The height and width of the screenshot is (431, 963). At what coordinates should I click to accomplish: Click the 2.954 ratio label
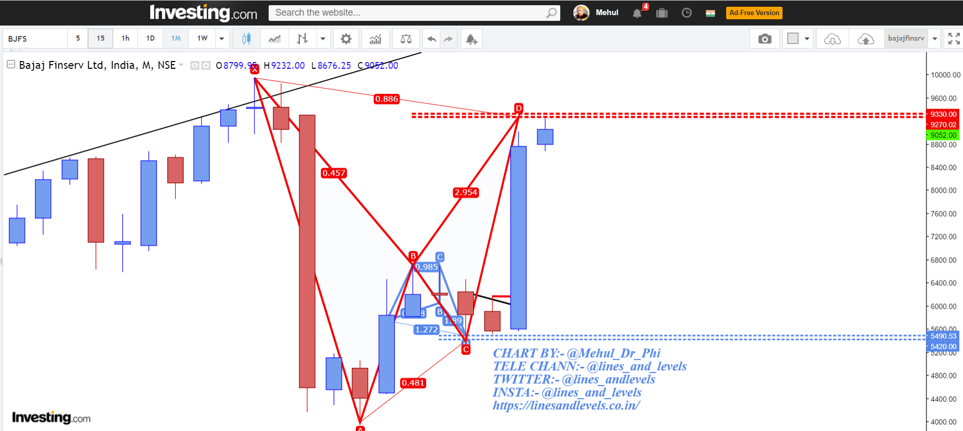466,192
